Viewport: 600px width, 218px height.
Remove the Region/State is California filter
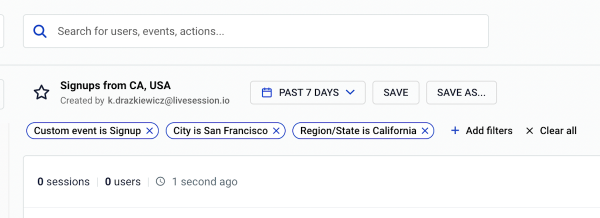tap(425, 131)
